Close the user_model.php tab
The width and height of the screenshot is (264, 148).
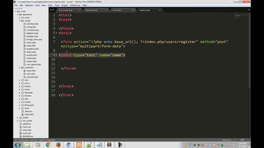tap(79, 10)
